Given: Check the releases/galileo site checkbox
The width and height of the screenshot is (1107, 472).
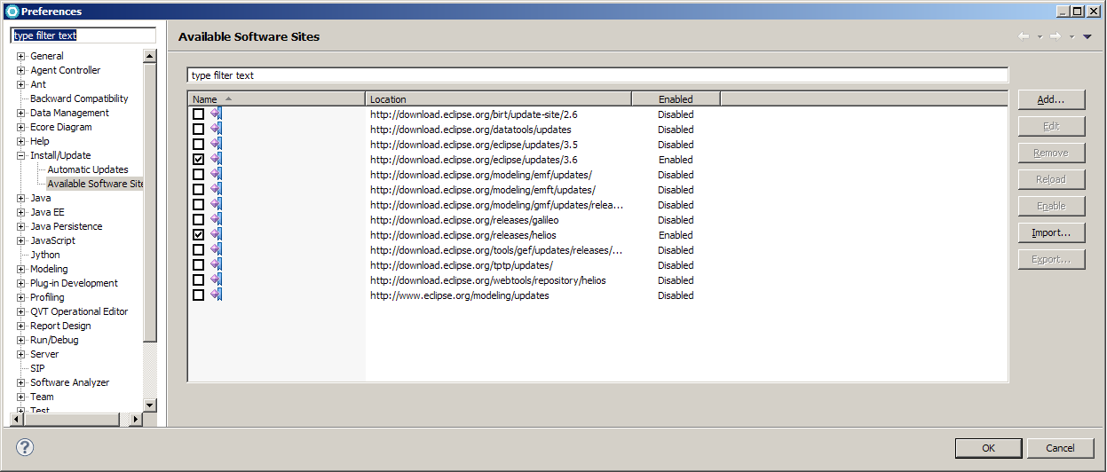Looking at the screenshot, I should [x=198, y=219].
